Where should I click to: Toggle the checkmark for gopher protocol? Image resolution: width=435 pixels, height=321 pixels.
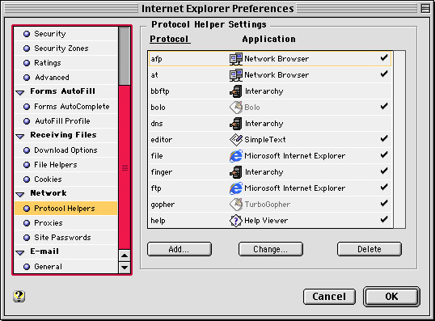[x=384, y=204]
